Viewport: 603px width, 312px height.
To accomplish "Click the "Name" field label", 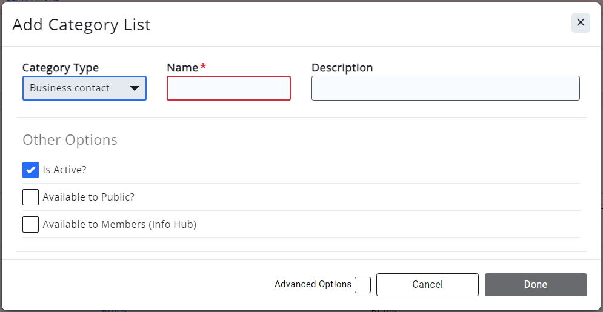I will click(x=182, y=68).
